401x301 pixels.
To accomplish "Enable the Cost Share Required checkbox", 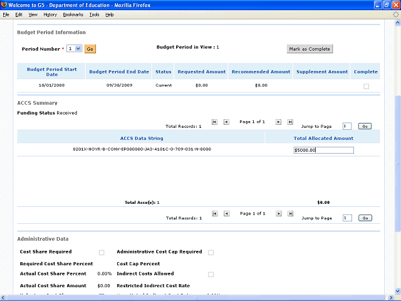I will click(x=102, y=253).
